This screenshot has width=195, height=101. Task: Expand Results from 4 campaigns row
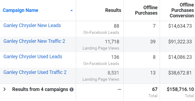tap(4, 89)
